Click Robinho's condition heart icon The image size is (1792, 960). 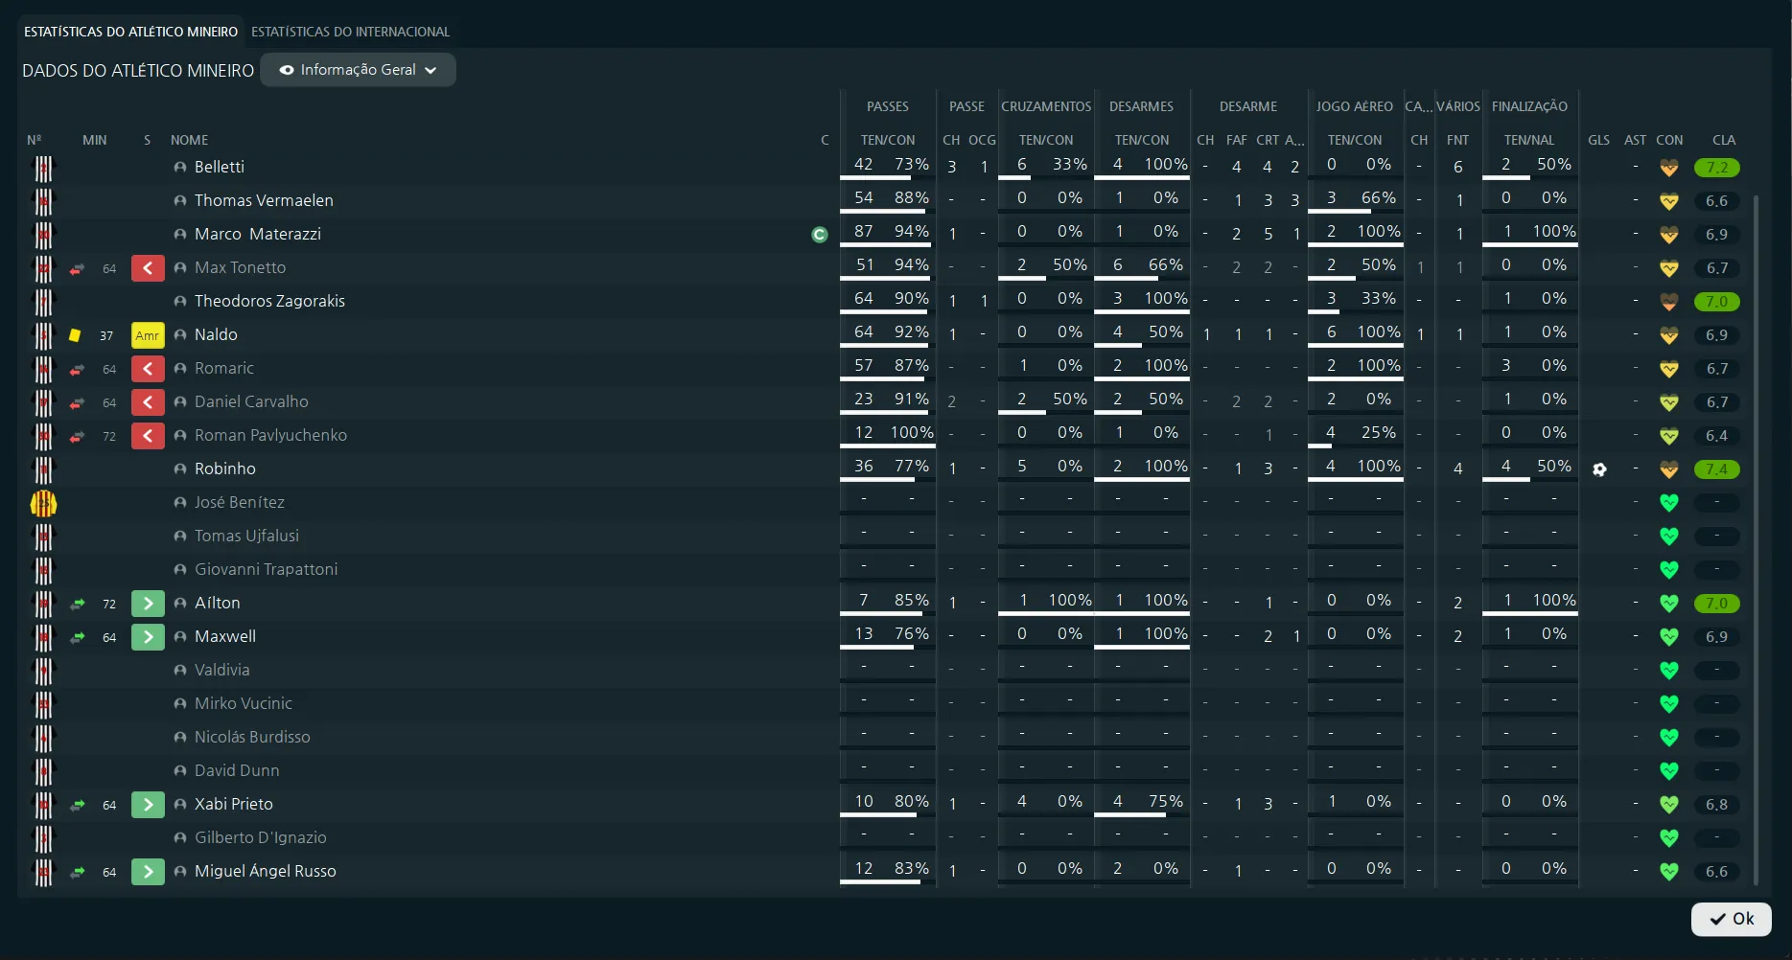1669,469
